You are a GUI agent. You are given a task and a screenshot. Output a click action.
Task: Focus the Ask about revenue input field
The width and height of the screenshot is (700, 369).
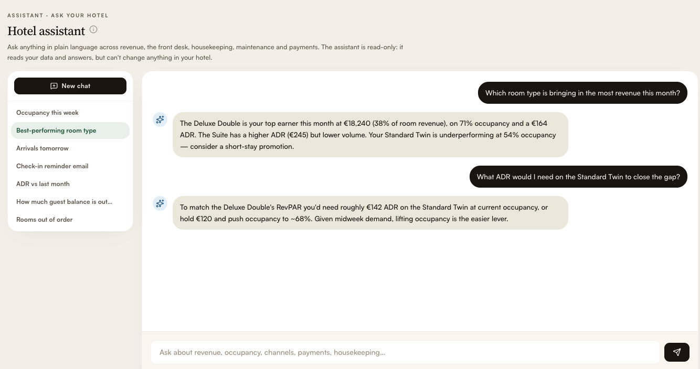pyautogui.click(x=405, y=352)
